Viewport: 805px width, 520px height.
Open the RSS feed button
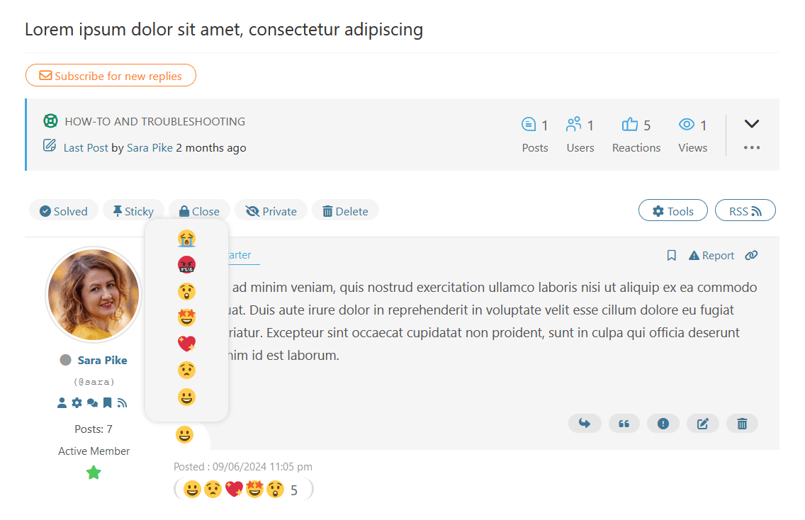745,211
